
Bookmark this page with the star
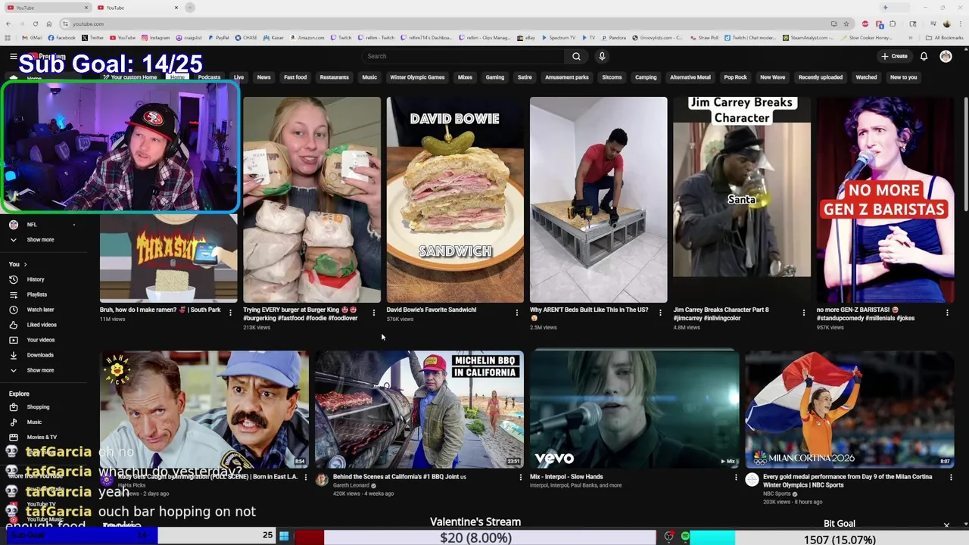(846, 23)
